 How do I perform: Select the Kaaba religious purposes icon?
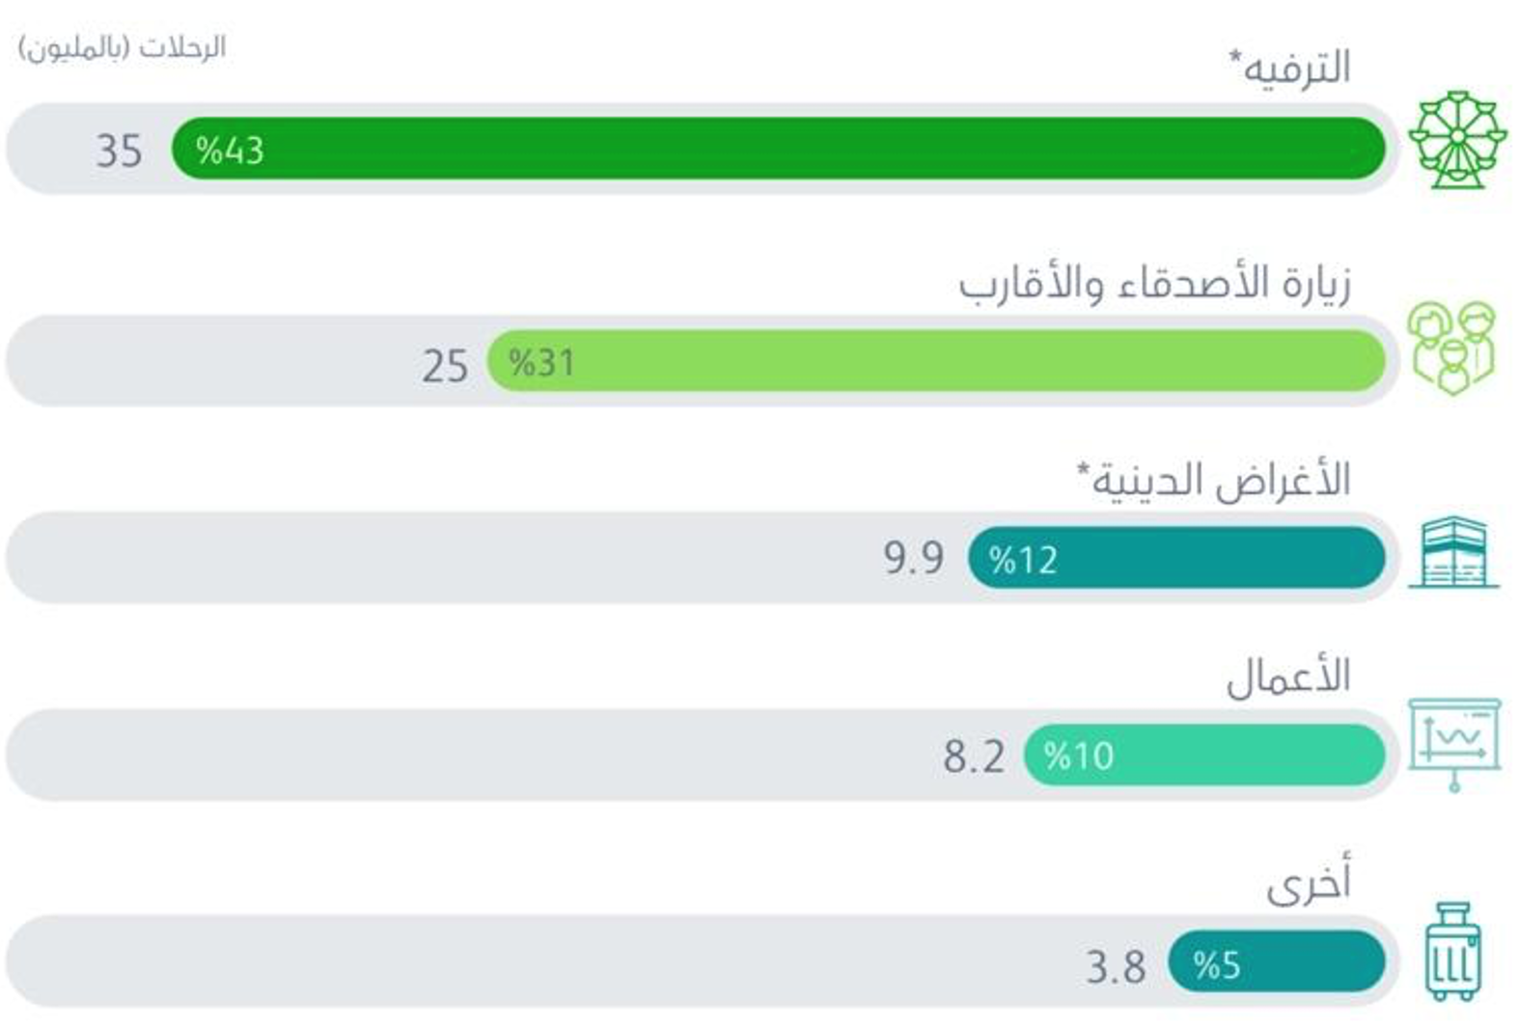(1453, 552)
